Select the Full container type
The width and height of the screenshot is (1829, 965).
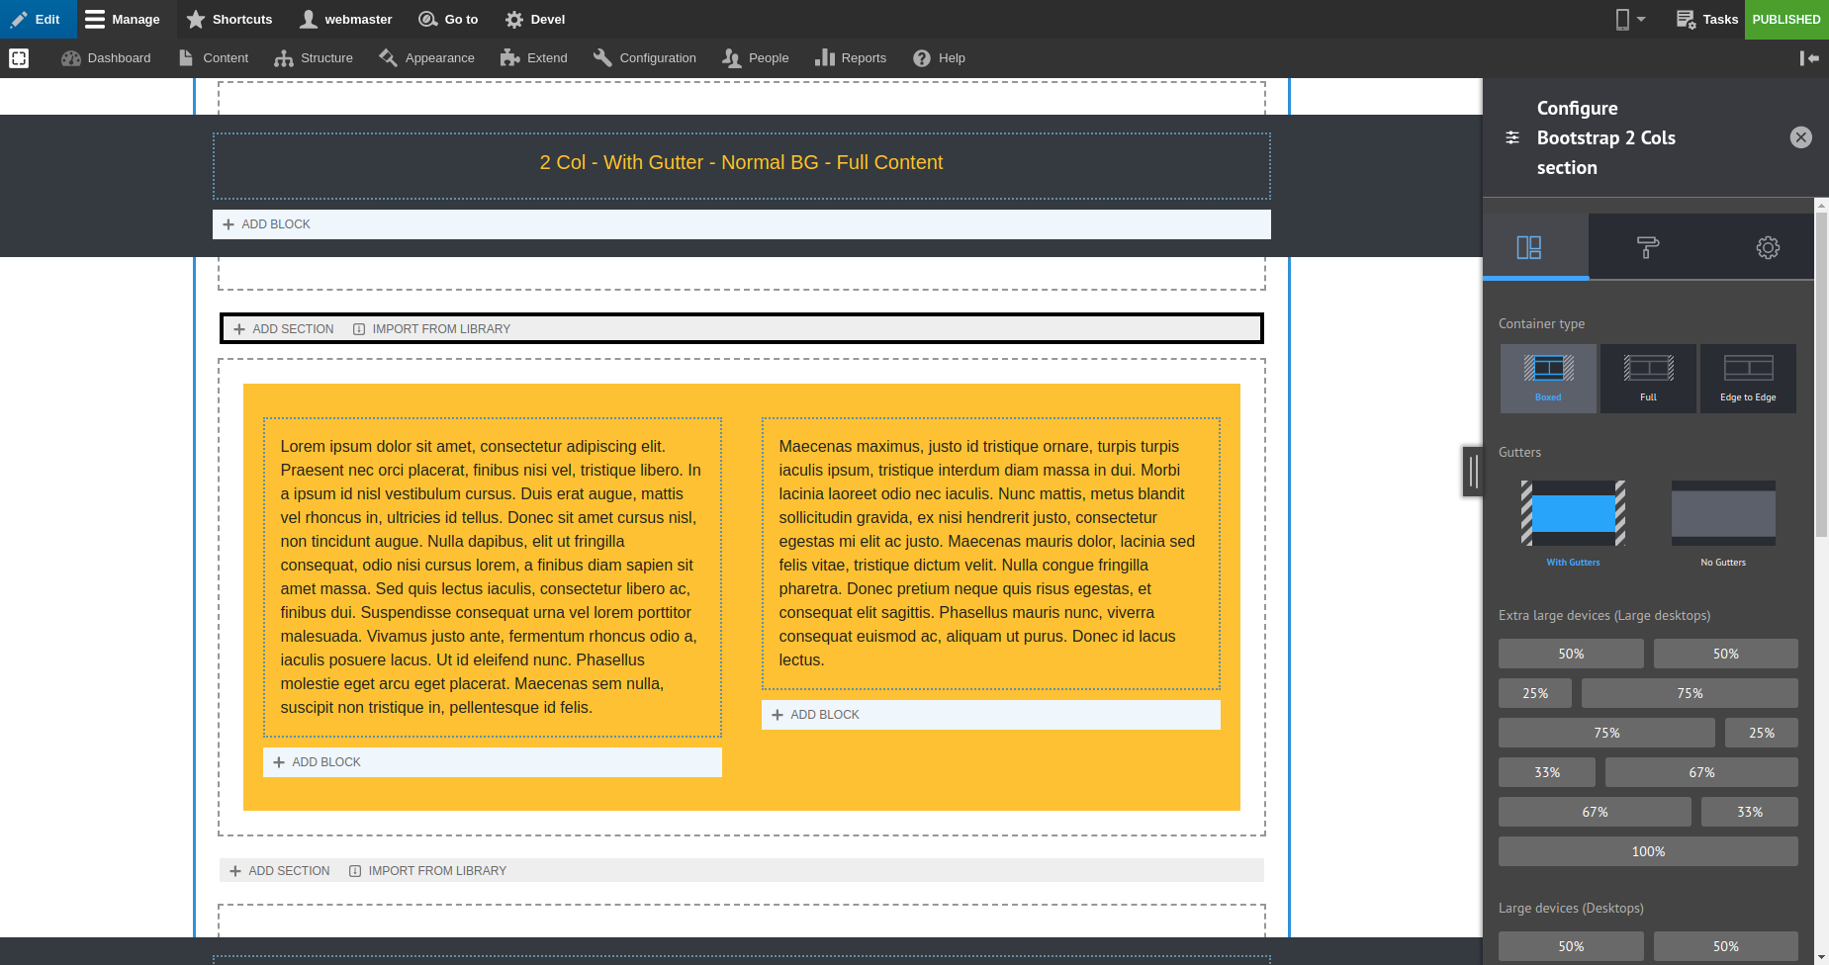coord(1647,378)
